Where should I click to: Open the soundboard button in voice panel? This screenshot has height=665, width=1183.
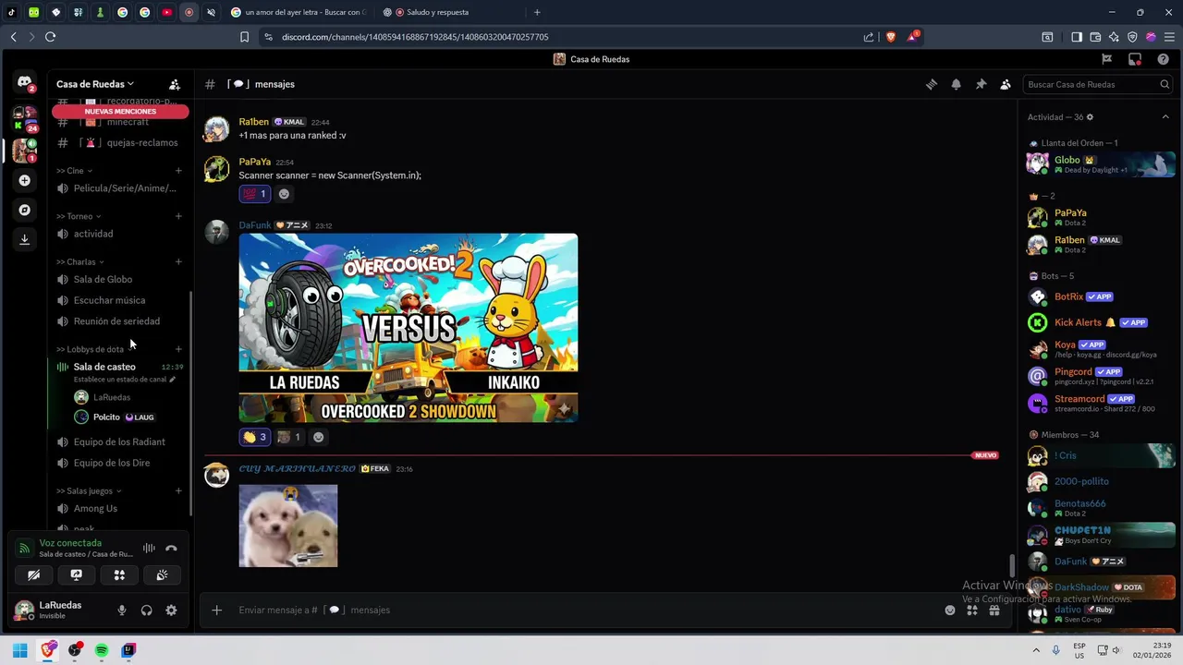[x=163, y=574]
